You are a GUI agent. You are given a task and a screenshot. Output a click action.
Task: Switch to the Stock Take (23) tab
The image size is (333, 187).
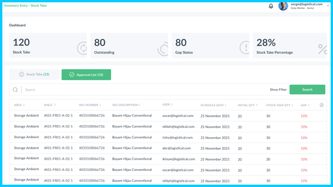(x=34, y=74)
